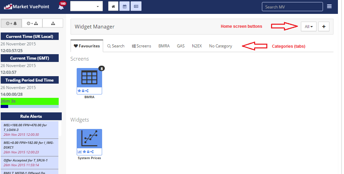This screenshot has width=344, height=174.
Task: Open the empty dropdown beside the bell
Action: click(x=87, y=6)
